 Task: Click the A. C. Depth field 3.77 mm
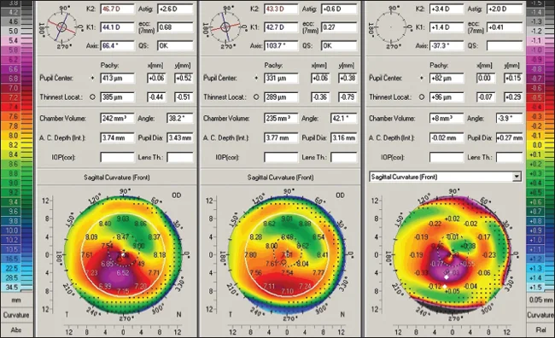click(281, 137)
